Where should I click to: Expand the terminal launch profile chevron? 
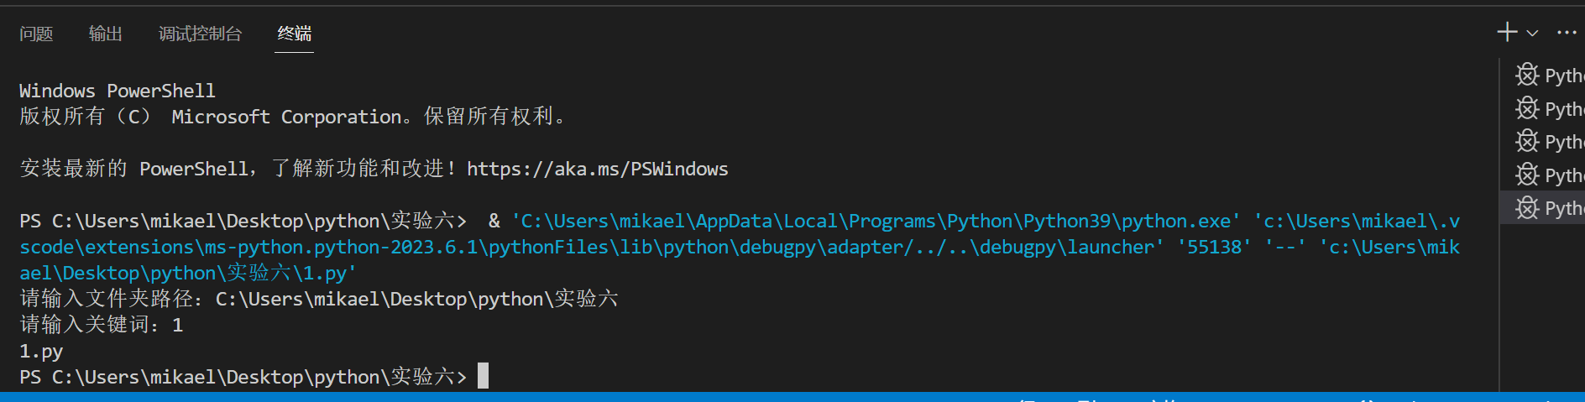pyautogui.click(x=1532, y=34)
